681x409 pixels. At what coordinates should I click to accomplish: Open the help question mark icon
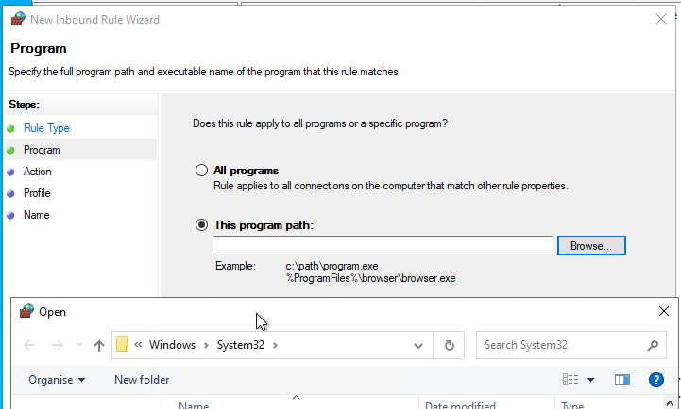(655, 380)
